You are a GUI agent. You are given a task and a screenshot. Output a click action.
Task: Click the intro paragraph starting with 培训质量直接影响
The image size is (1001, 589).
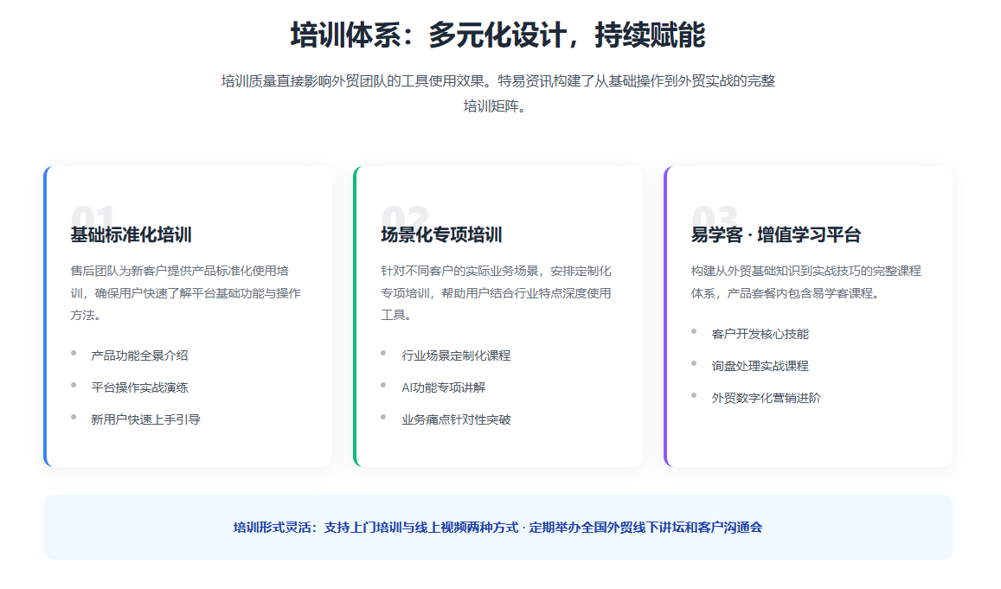(x=498, y=93)
